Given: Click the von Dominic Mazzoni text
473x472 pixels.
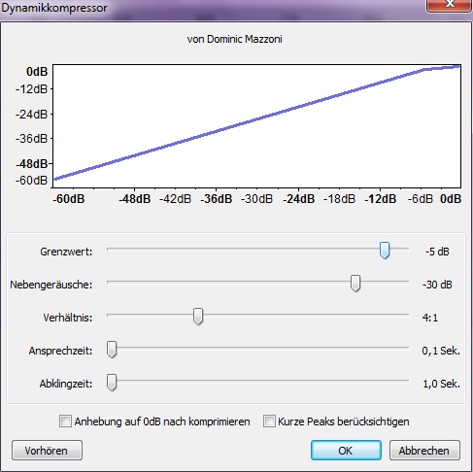Looking at the screenshot, I should (x=234, y=39).
